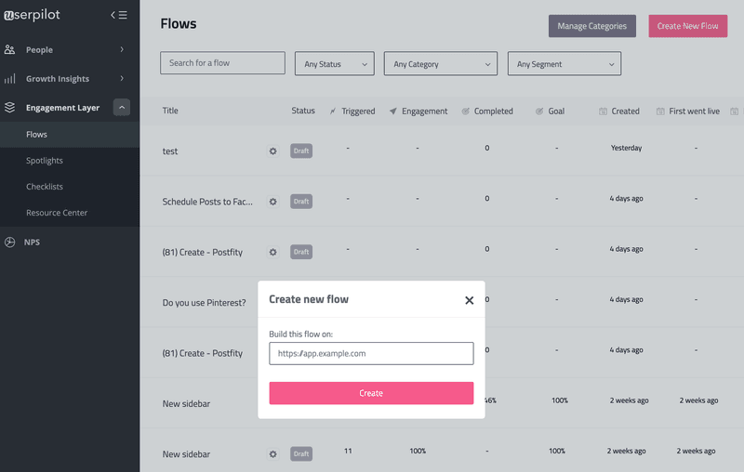744x472 pixels.
Task: Click the Created column calendar icon
Action: [603, 111]
